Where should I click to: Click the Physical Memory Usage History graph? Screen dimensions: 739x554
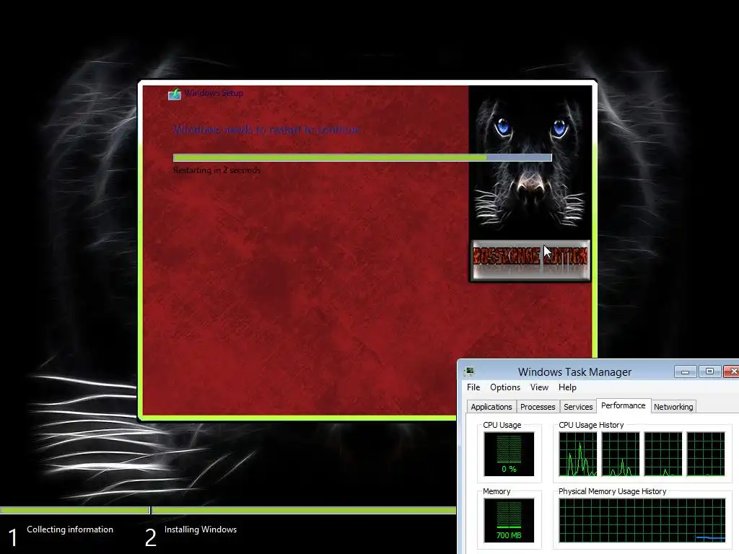(x=642, y=521)
